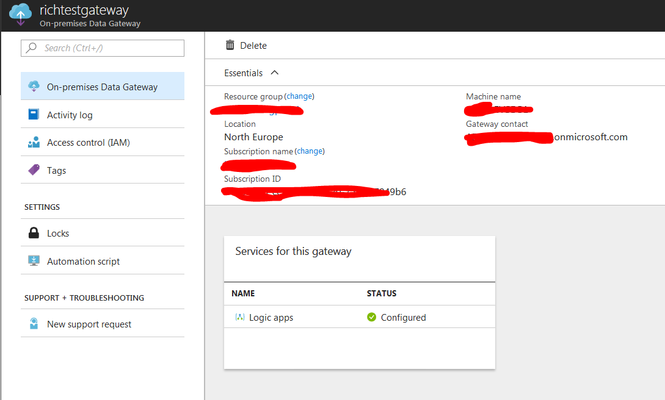The image size is (665, 400).
Task: Click the Configured status text
Action: (x=403, y=318)
